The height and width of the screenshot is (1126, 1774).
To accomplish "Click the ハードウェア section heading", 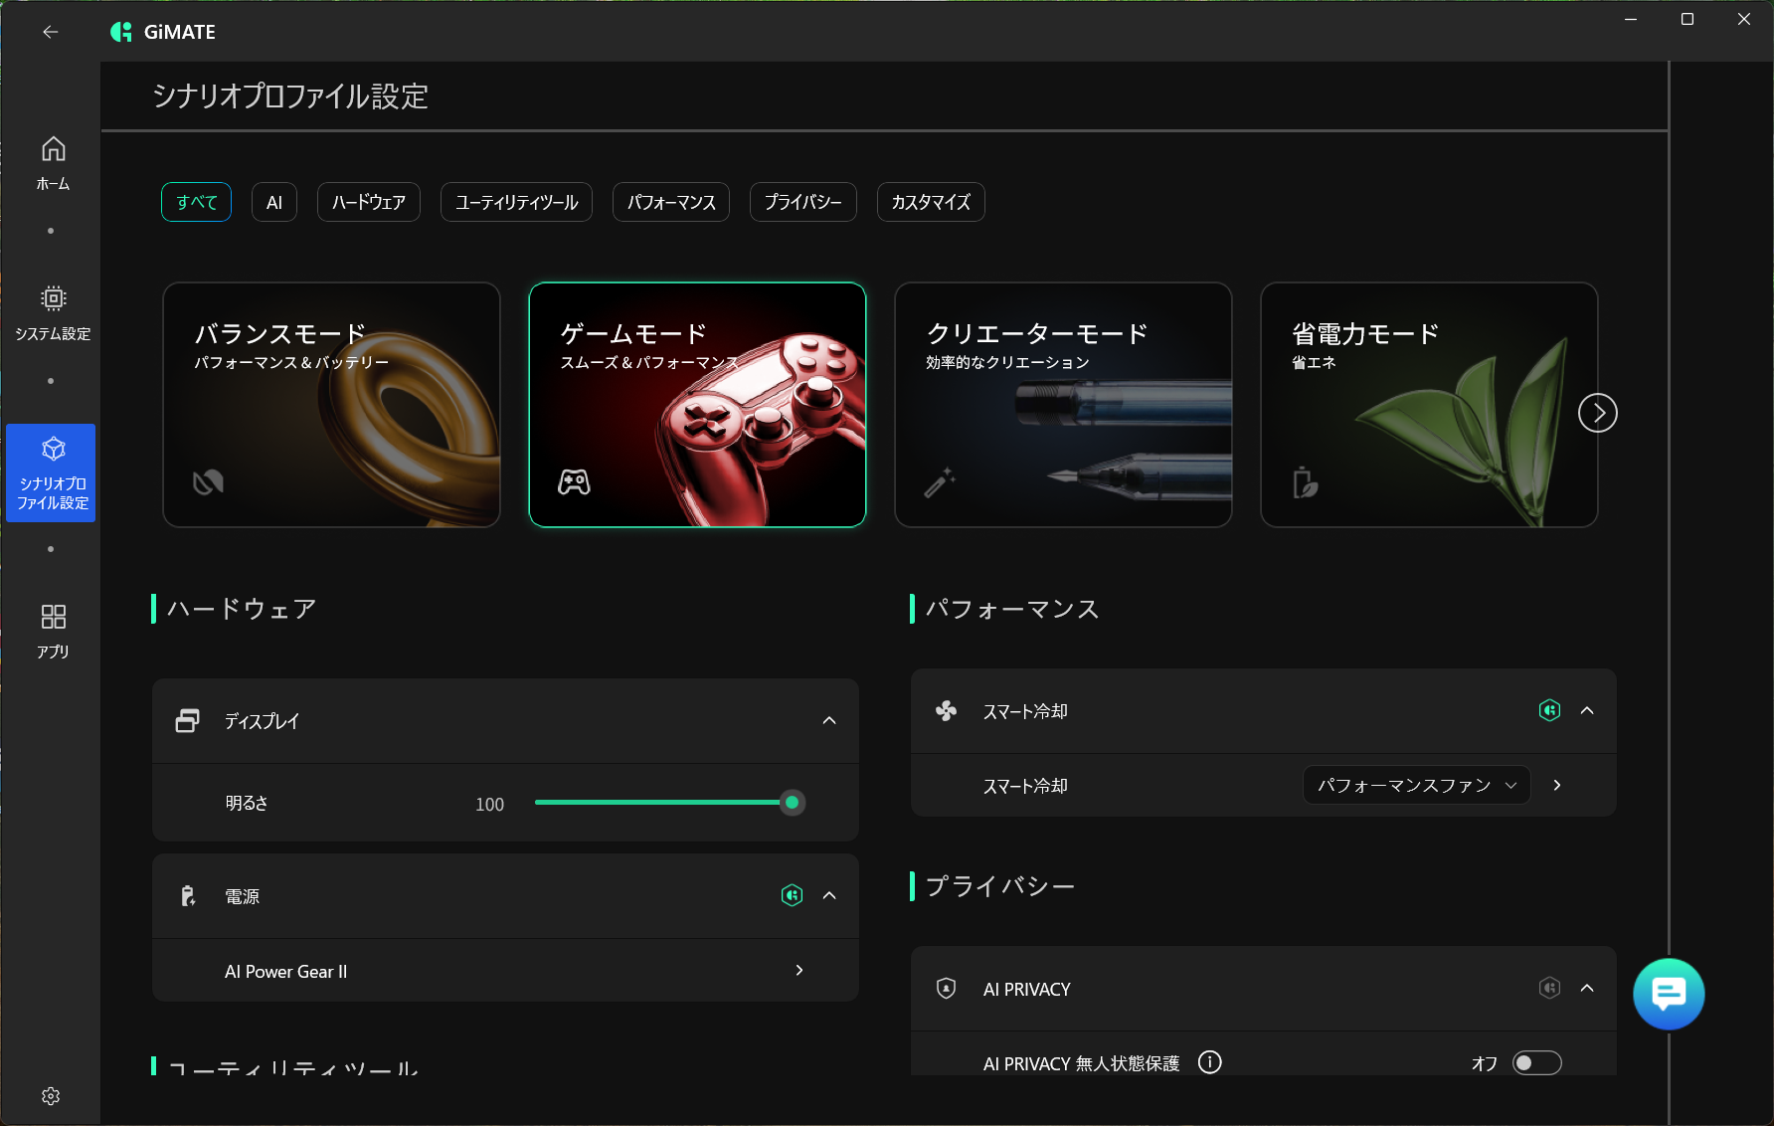I will [242, 609].
